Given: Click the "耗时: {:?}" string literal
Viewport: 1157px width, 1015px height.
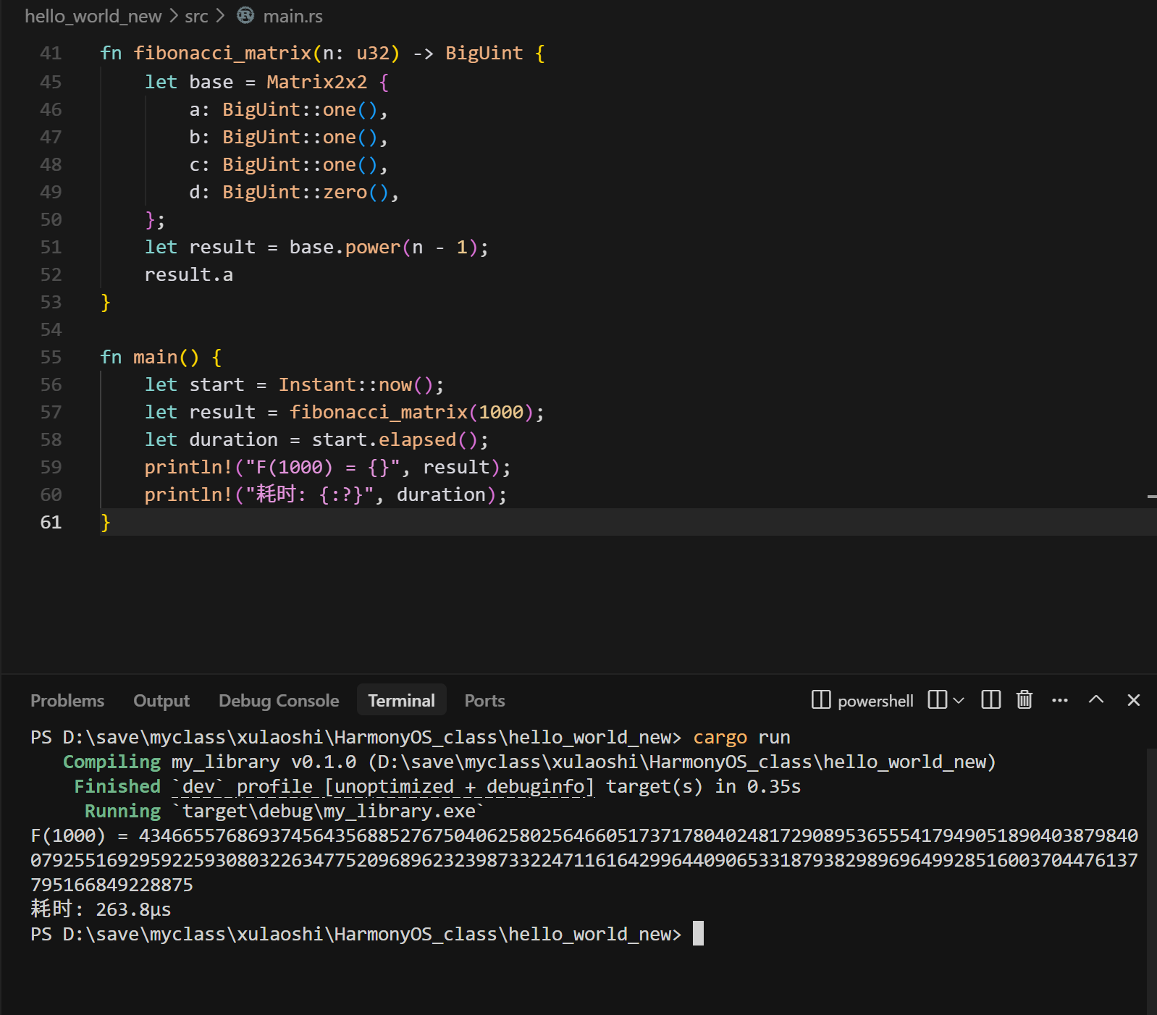Looking at the screenshot, I should [x=310, y=494].
